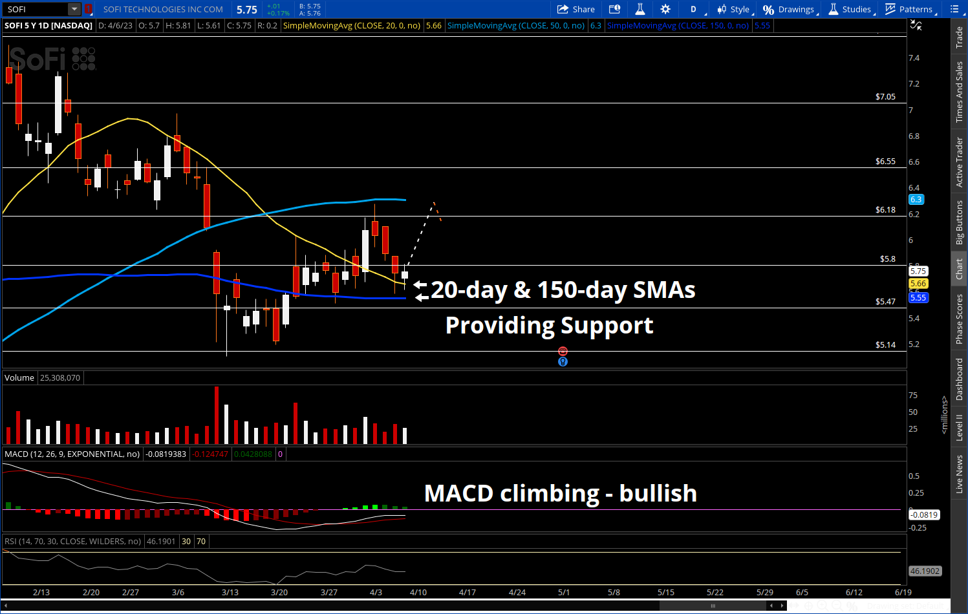Click the -0.0819 MACD axis bubble
Image resolution: width=968 pixels, height=614 pixels.
pos(925,514)
